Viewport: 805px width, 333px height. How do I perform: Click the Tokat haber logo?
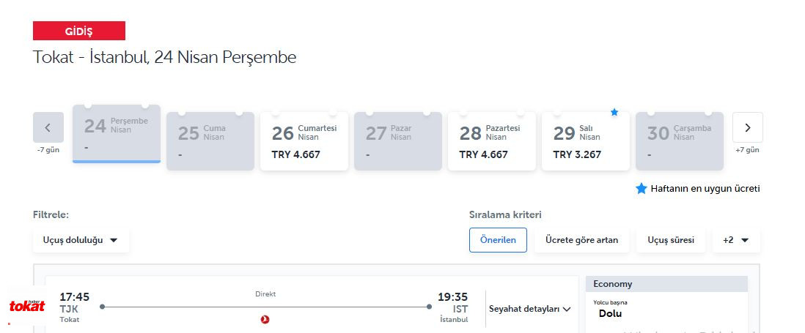(26, 306)
